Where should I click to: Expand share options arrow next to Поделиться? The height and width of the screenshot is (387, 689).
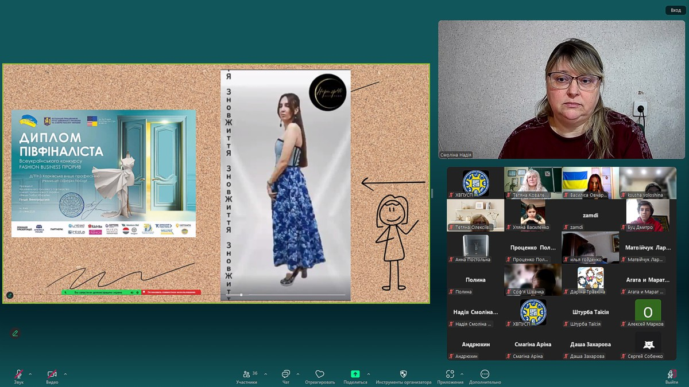[369, 374]
